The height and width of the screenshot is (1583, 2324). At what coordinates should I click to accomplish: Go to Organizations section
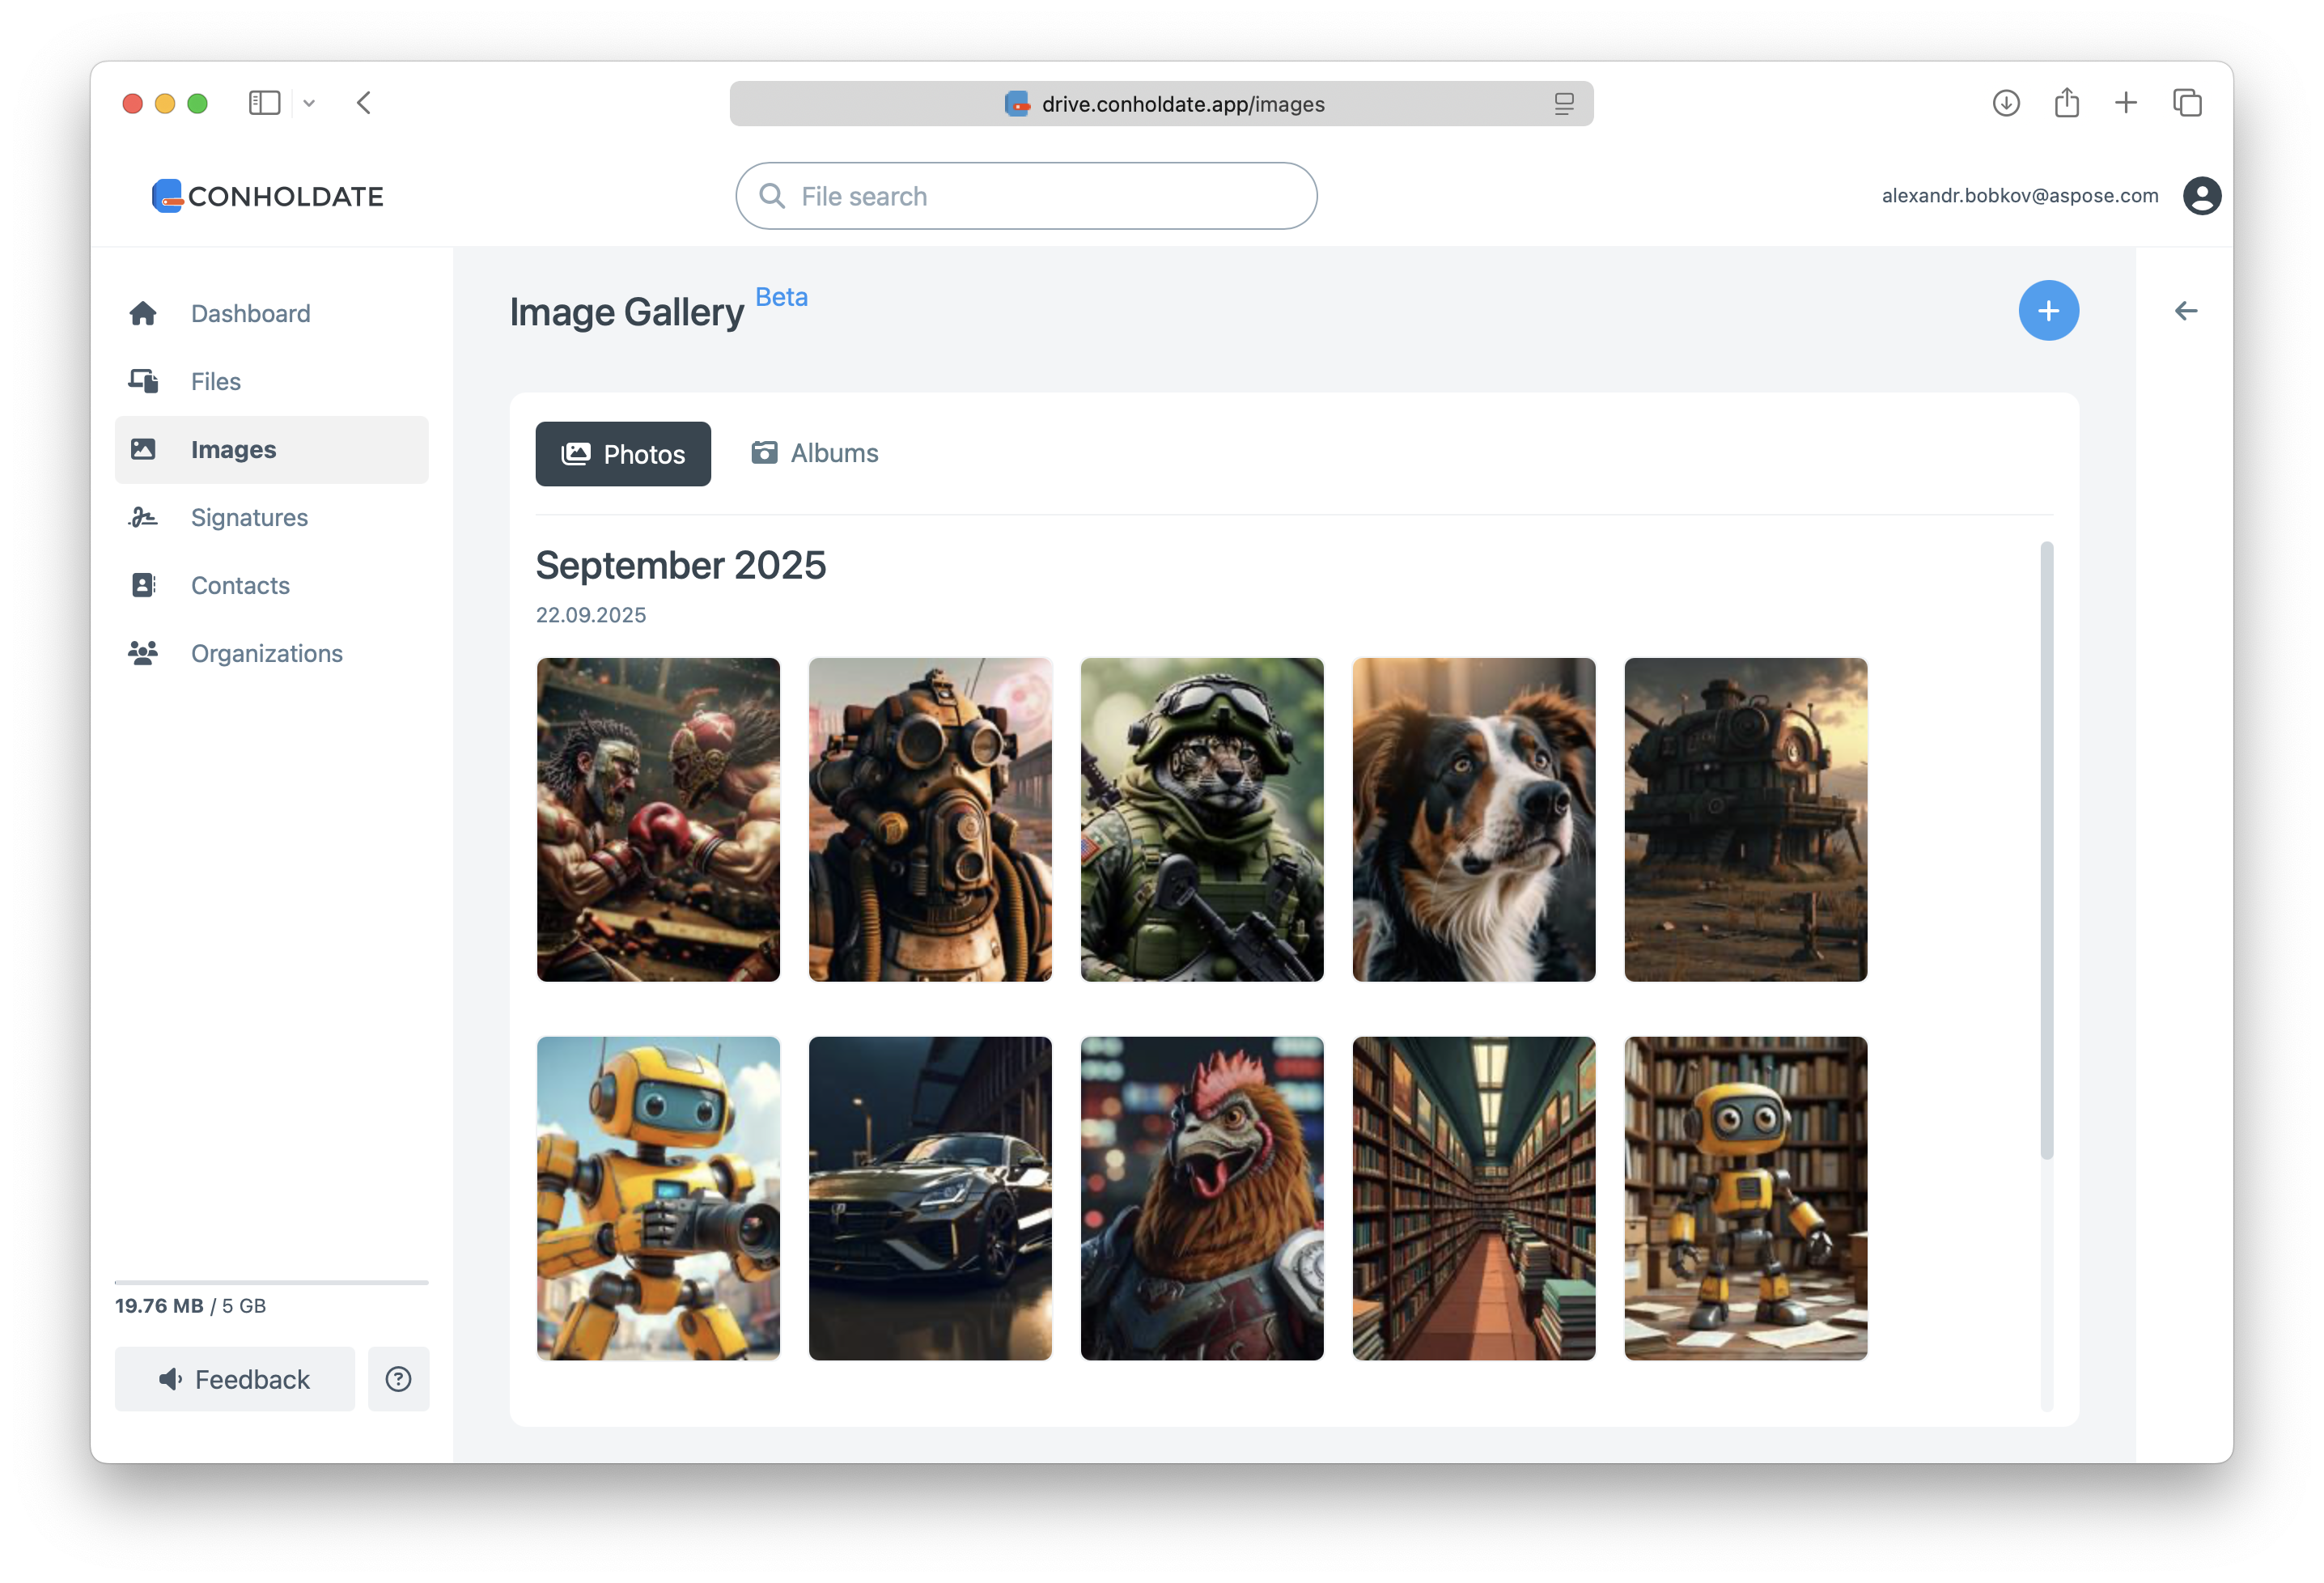point(266,653)
